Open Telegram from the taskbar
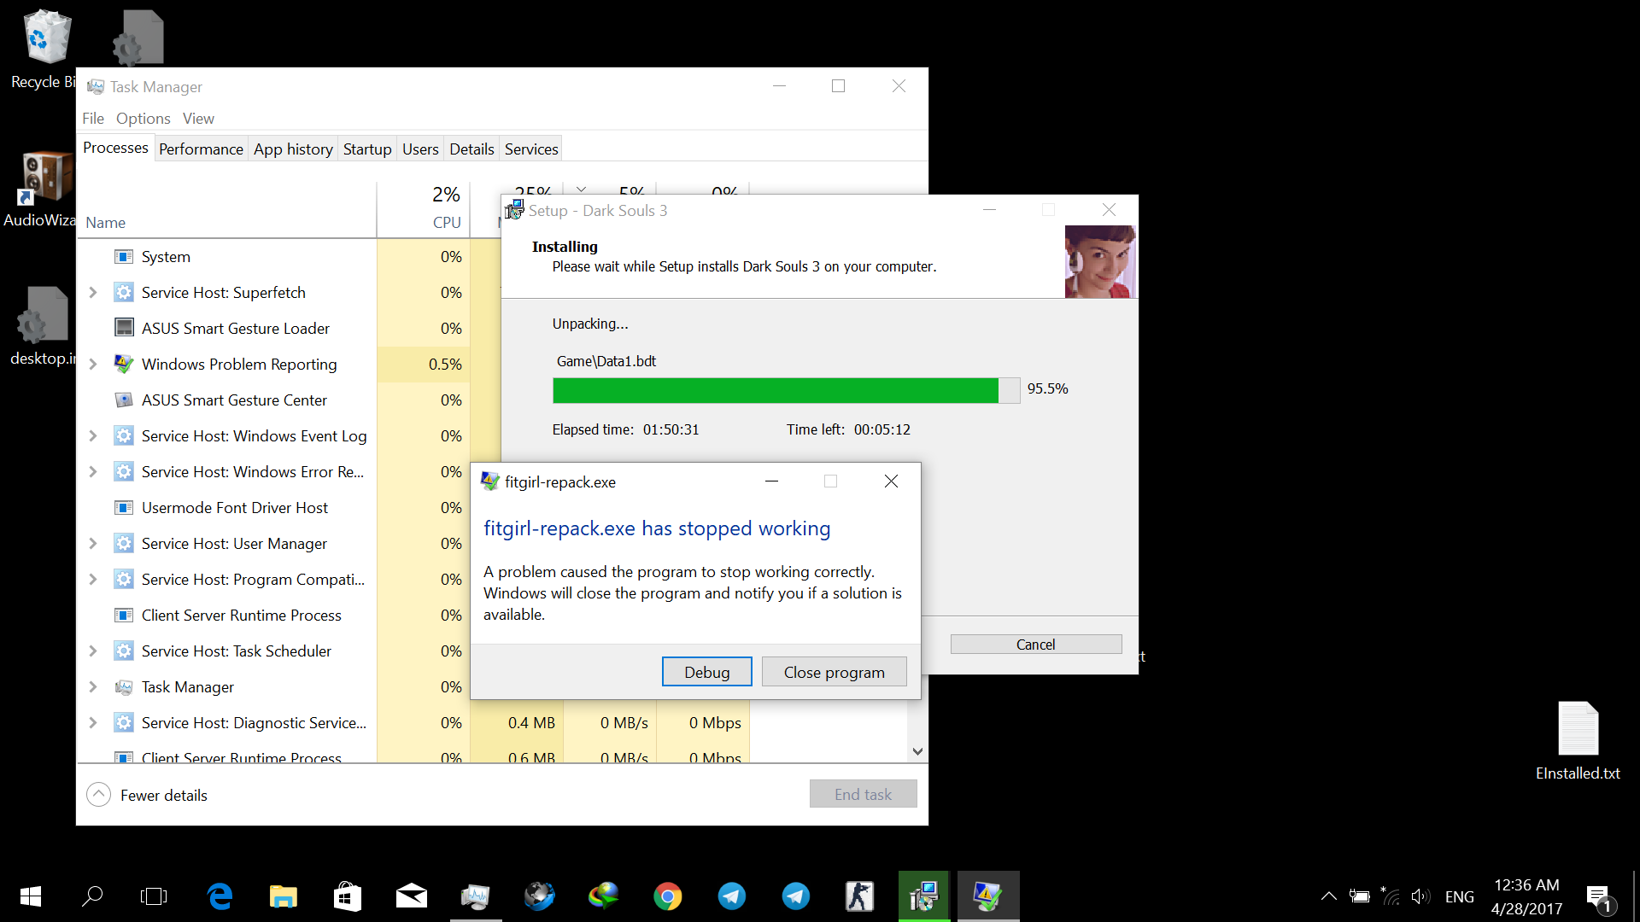This screenshot has height=922, width=1640. coord(732,896)
